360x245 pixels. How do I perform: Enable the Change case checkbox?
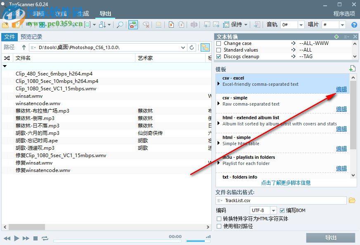[x=219, y=43]
